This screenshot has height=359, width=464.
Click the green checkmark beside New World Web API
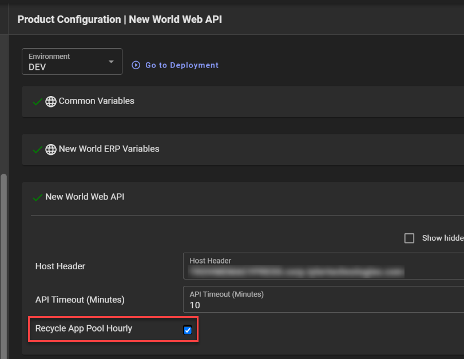(x=38, y=198)
